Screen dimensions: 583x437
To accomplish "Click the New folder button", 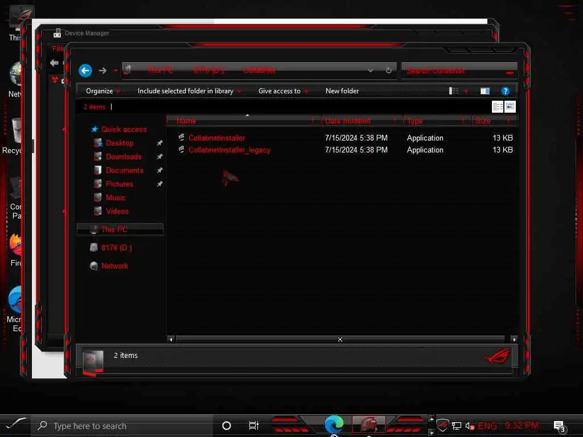I will (342, 91).
